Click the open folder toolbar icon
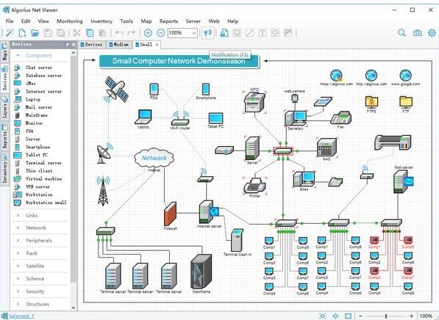 [x=35, y=33]
